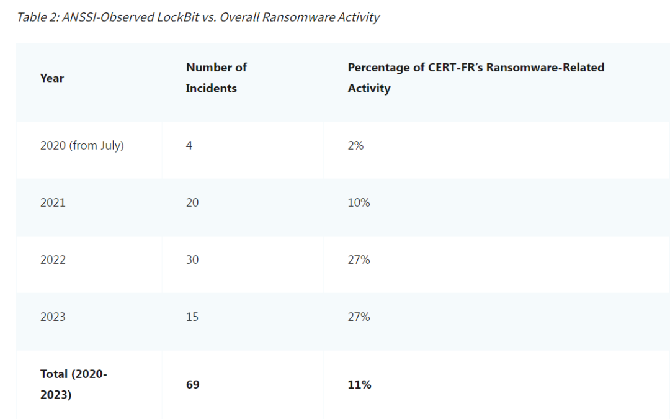Click the Percentage of CERT-FR's Ransomware-Related Activity header

tap(476, 78)
